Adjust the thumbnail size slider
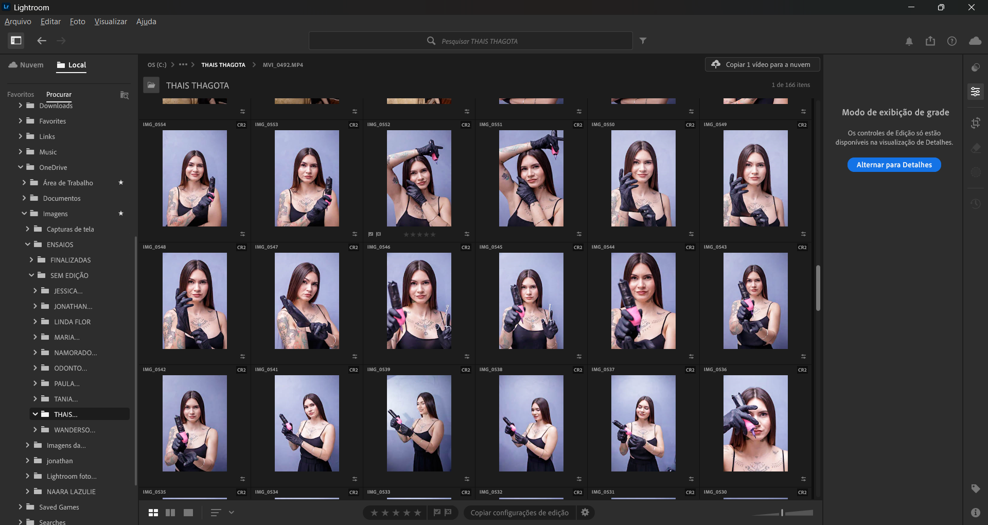Image resolution: width=988 pixels, height=525 pixels. coord(782,513)
